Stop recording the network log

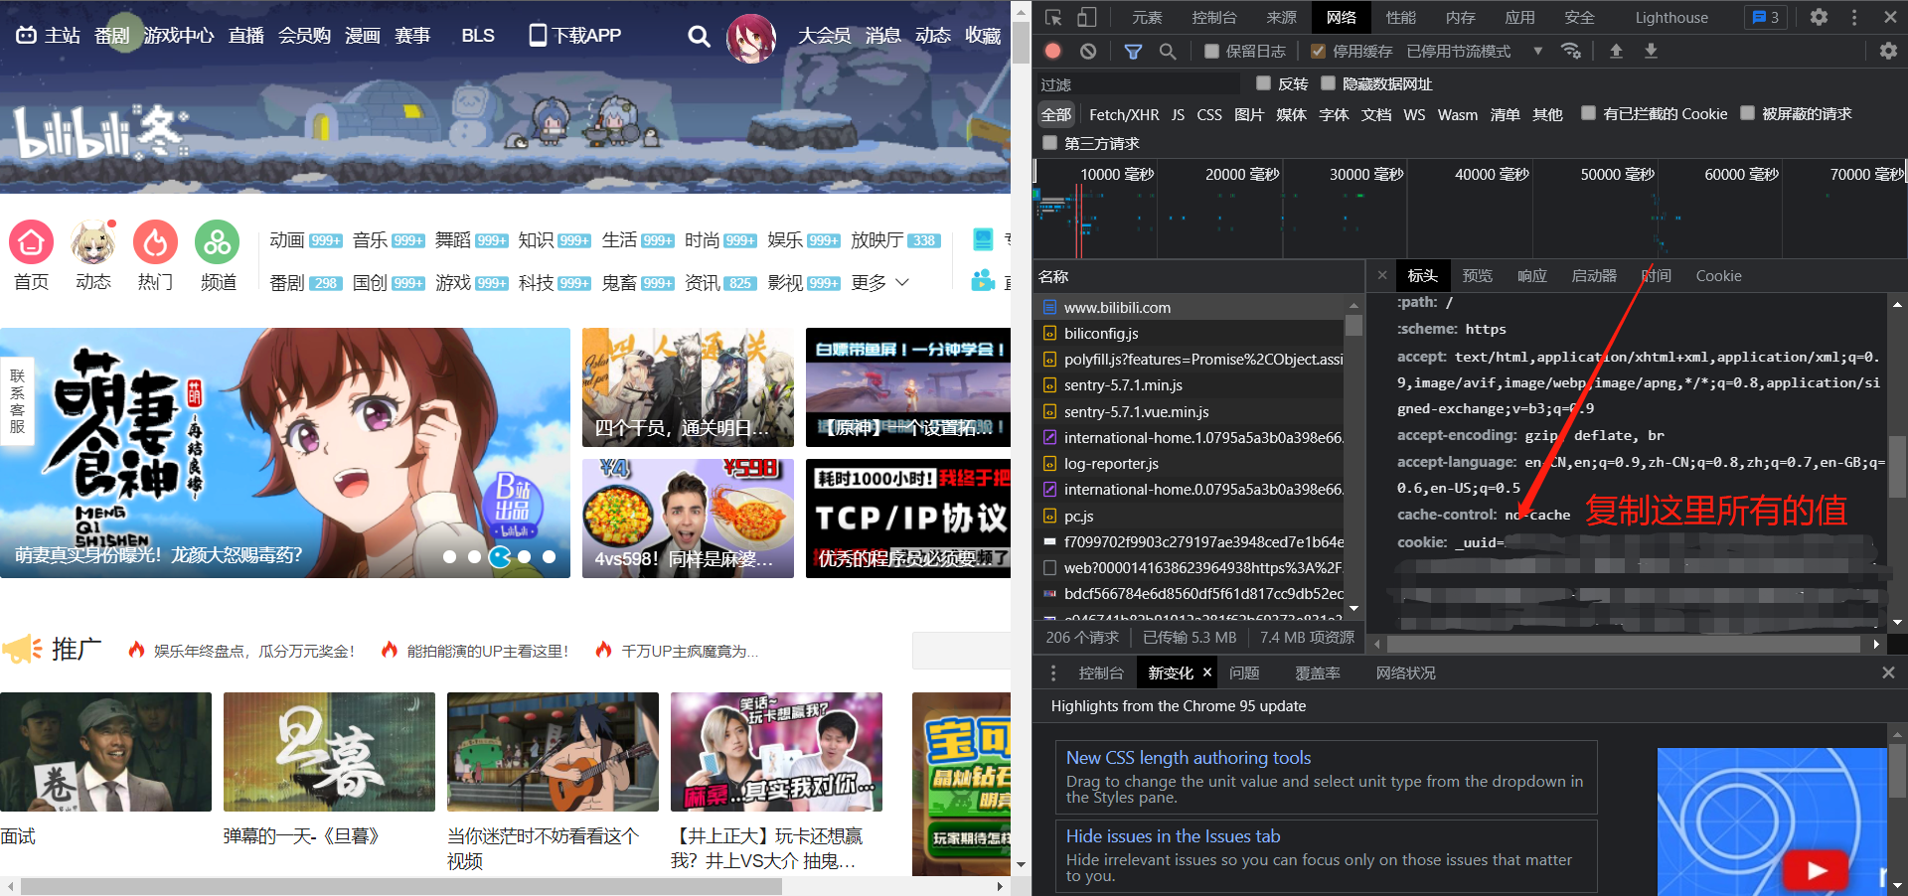(x=1052, y=51)
